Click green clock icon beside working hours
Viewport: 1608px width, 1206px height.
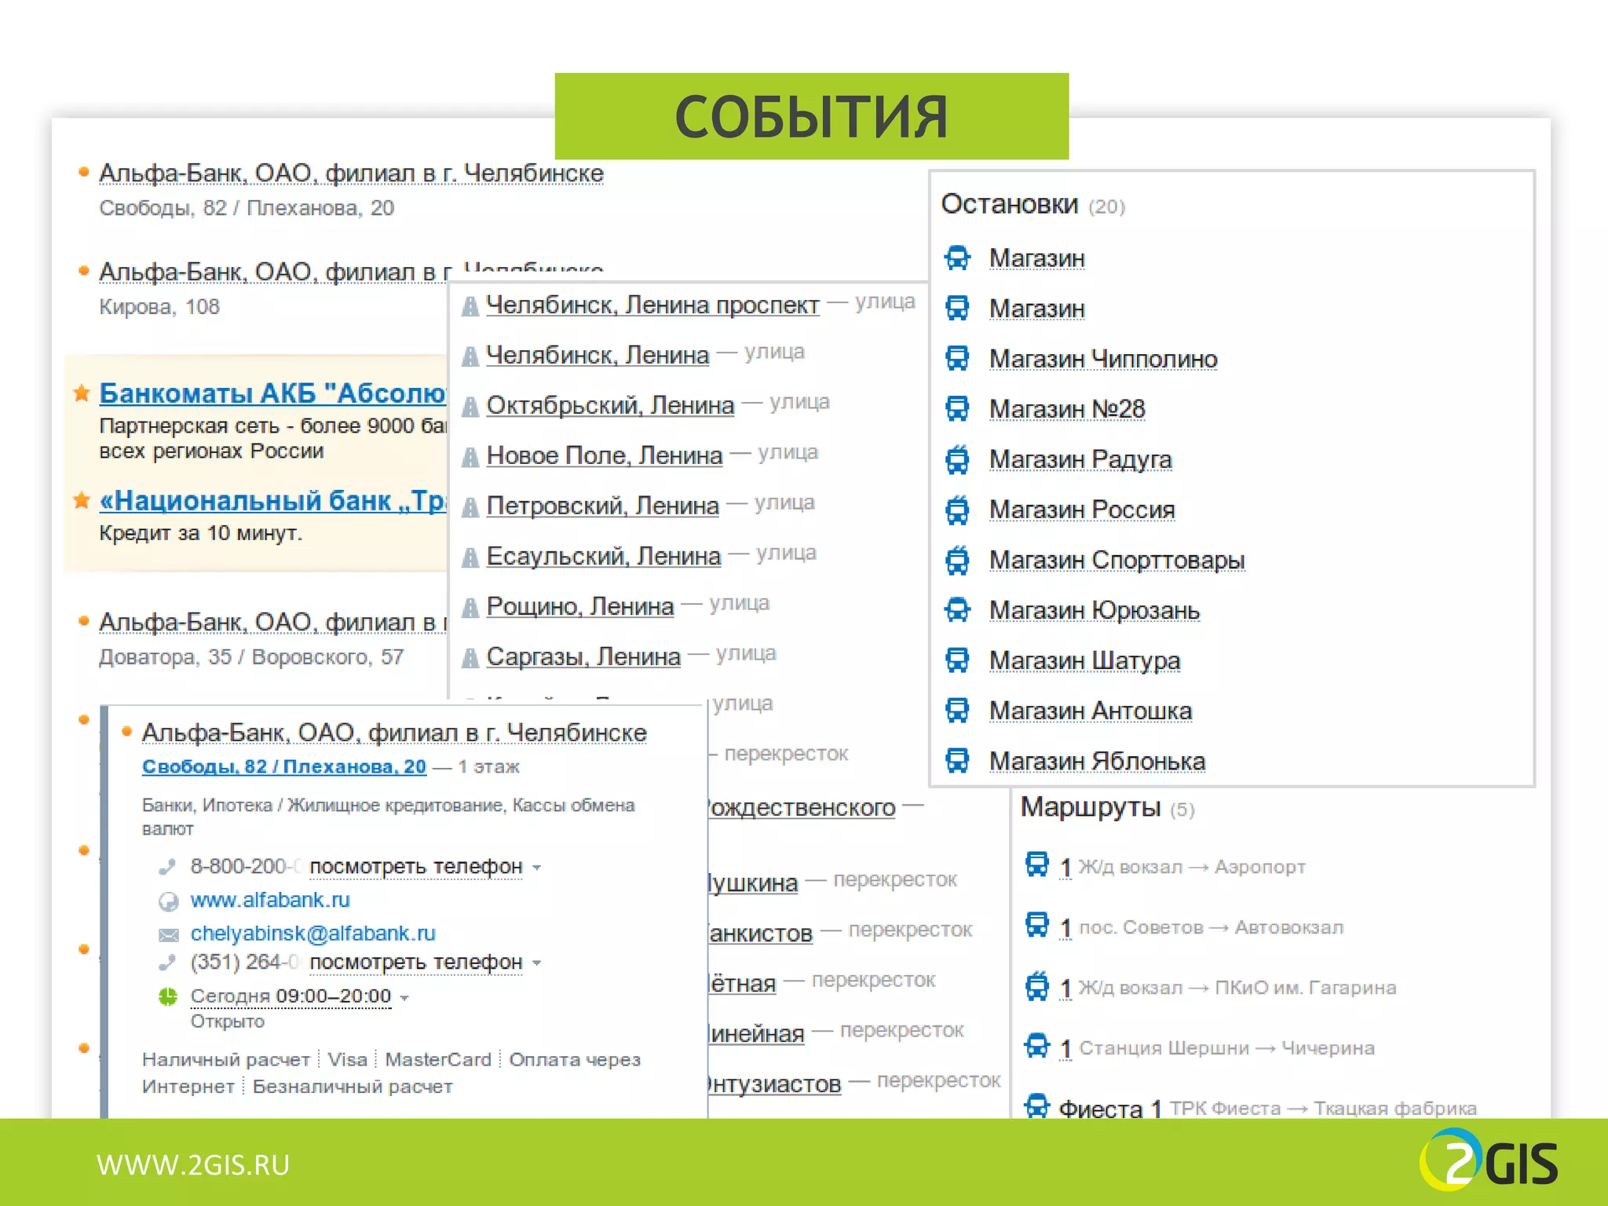point(168,996)
